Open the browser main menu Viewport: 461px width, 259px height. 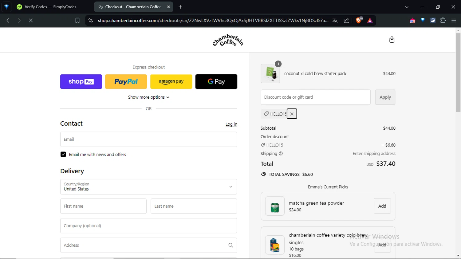[x=454, y=21]
